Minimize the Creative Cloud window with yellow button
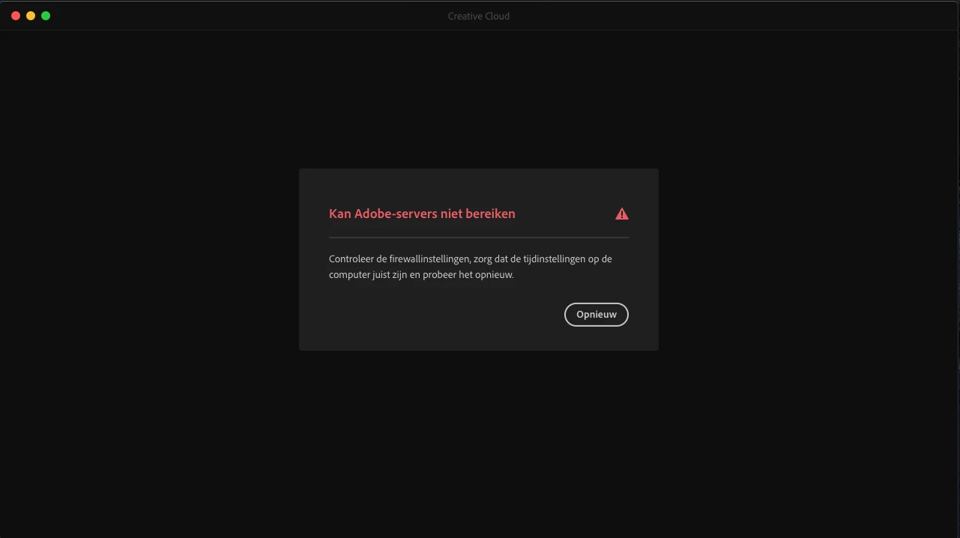 [31, 16]
